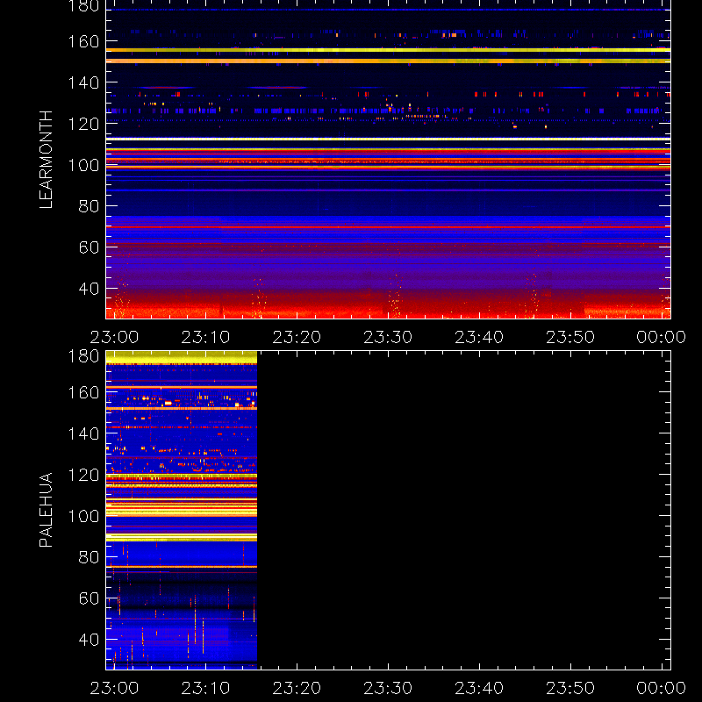Click the 23:40 time label under the Palehua plot
Viewport: 702px width, 702px height.
click(479, 688)
